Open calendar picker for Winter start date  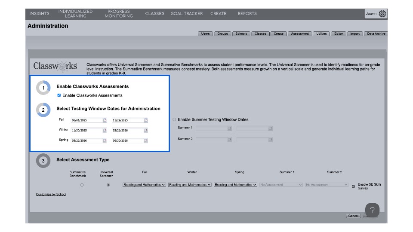click(105, 131)
